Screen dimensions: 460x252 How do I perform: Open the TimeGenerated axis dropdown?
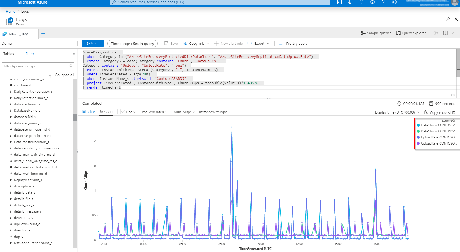154,112
